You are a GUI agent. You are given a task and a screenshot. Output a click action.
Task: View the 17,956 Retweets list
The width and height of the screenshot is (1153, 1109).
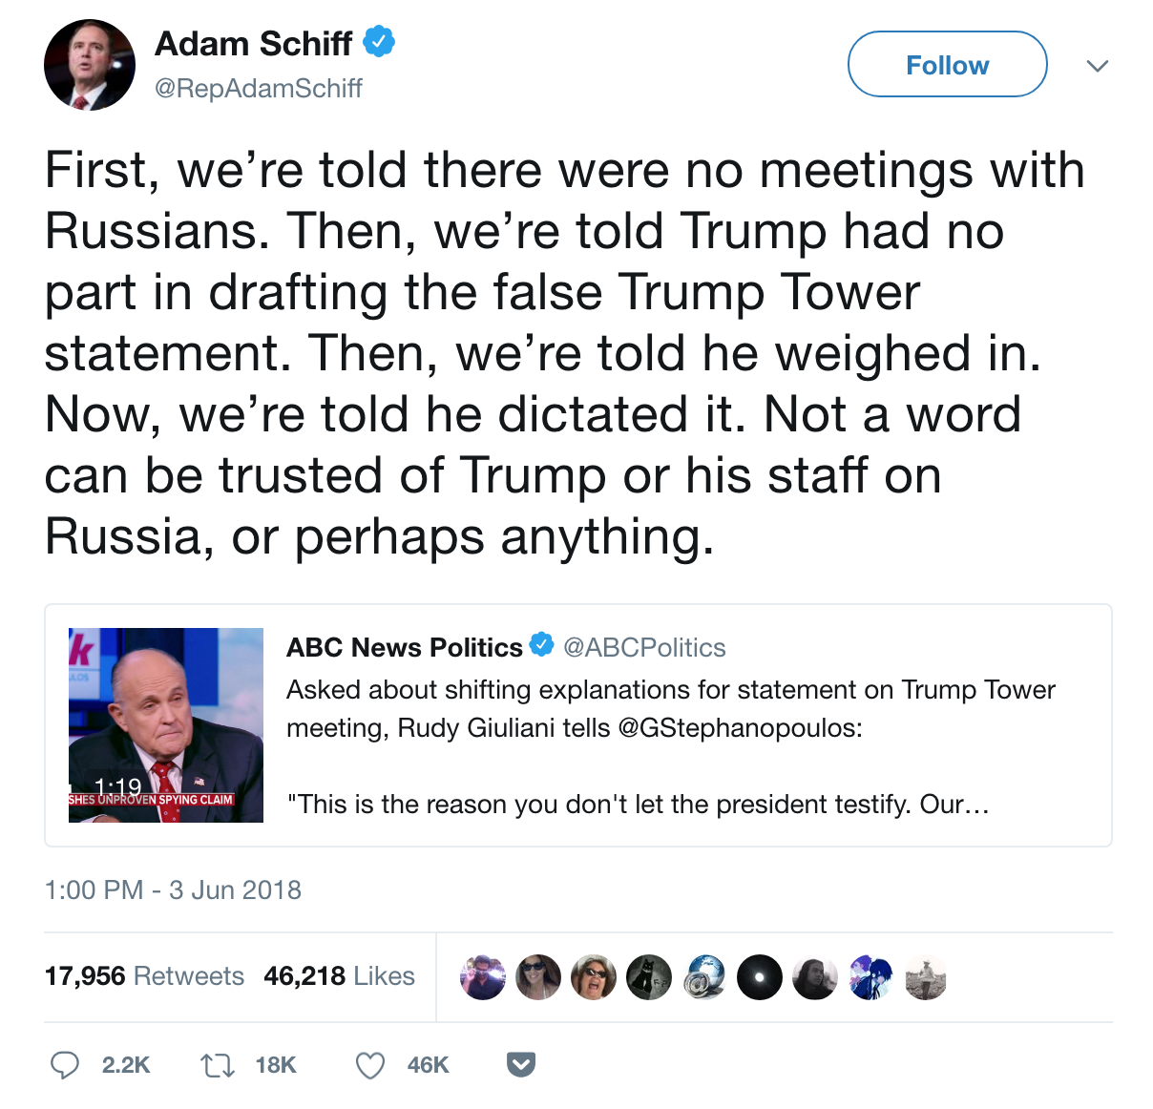[x=144, y=976]
